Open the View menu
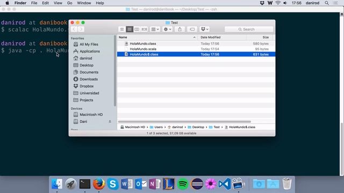Viewport: 344px width, 193px height. (x=58, y=3)
